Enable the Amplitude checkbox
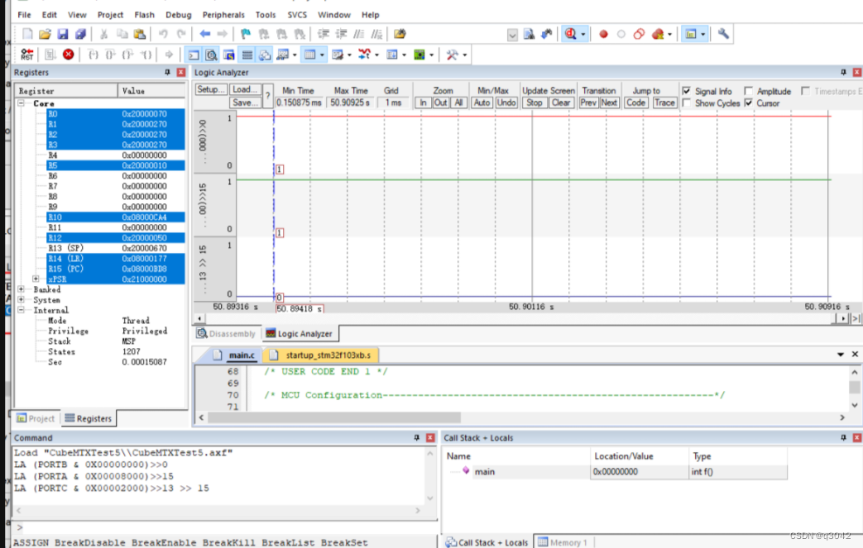Screen dimensions: 863x548 [x=749, y=91]
